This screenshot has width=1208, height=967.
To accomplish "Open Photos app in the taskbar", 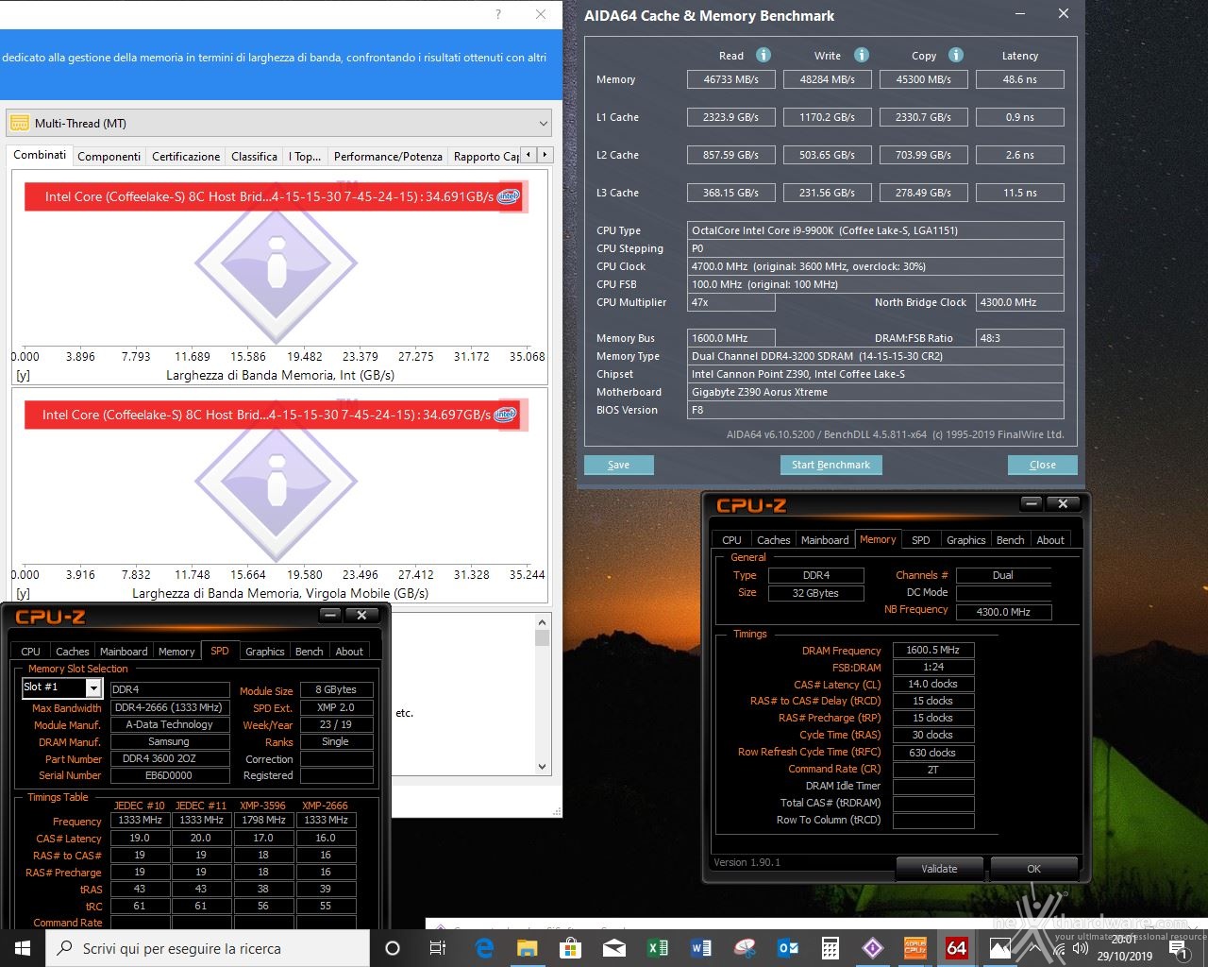I will pyautogui.click(x=999, y=948).
